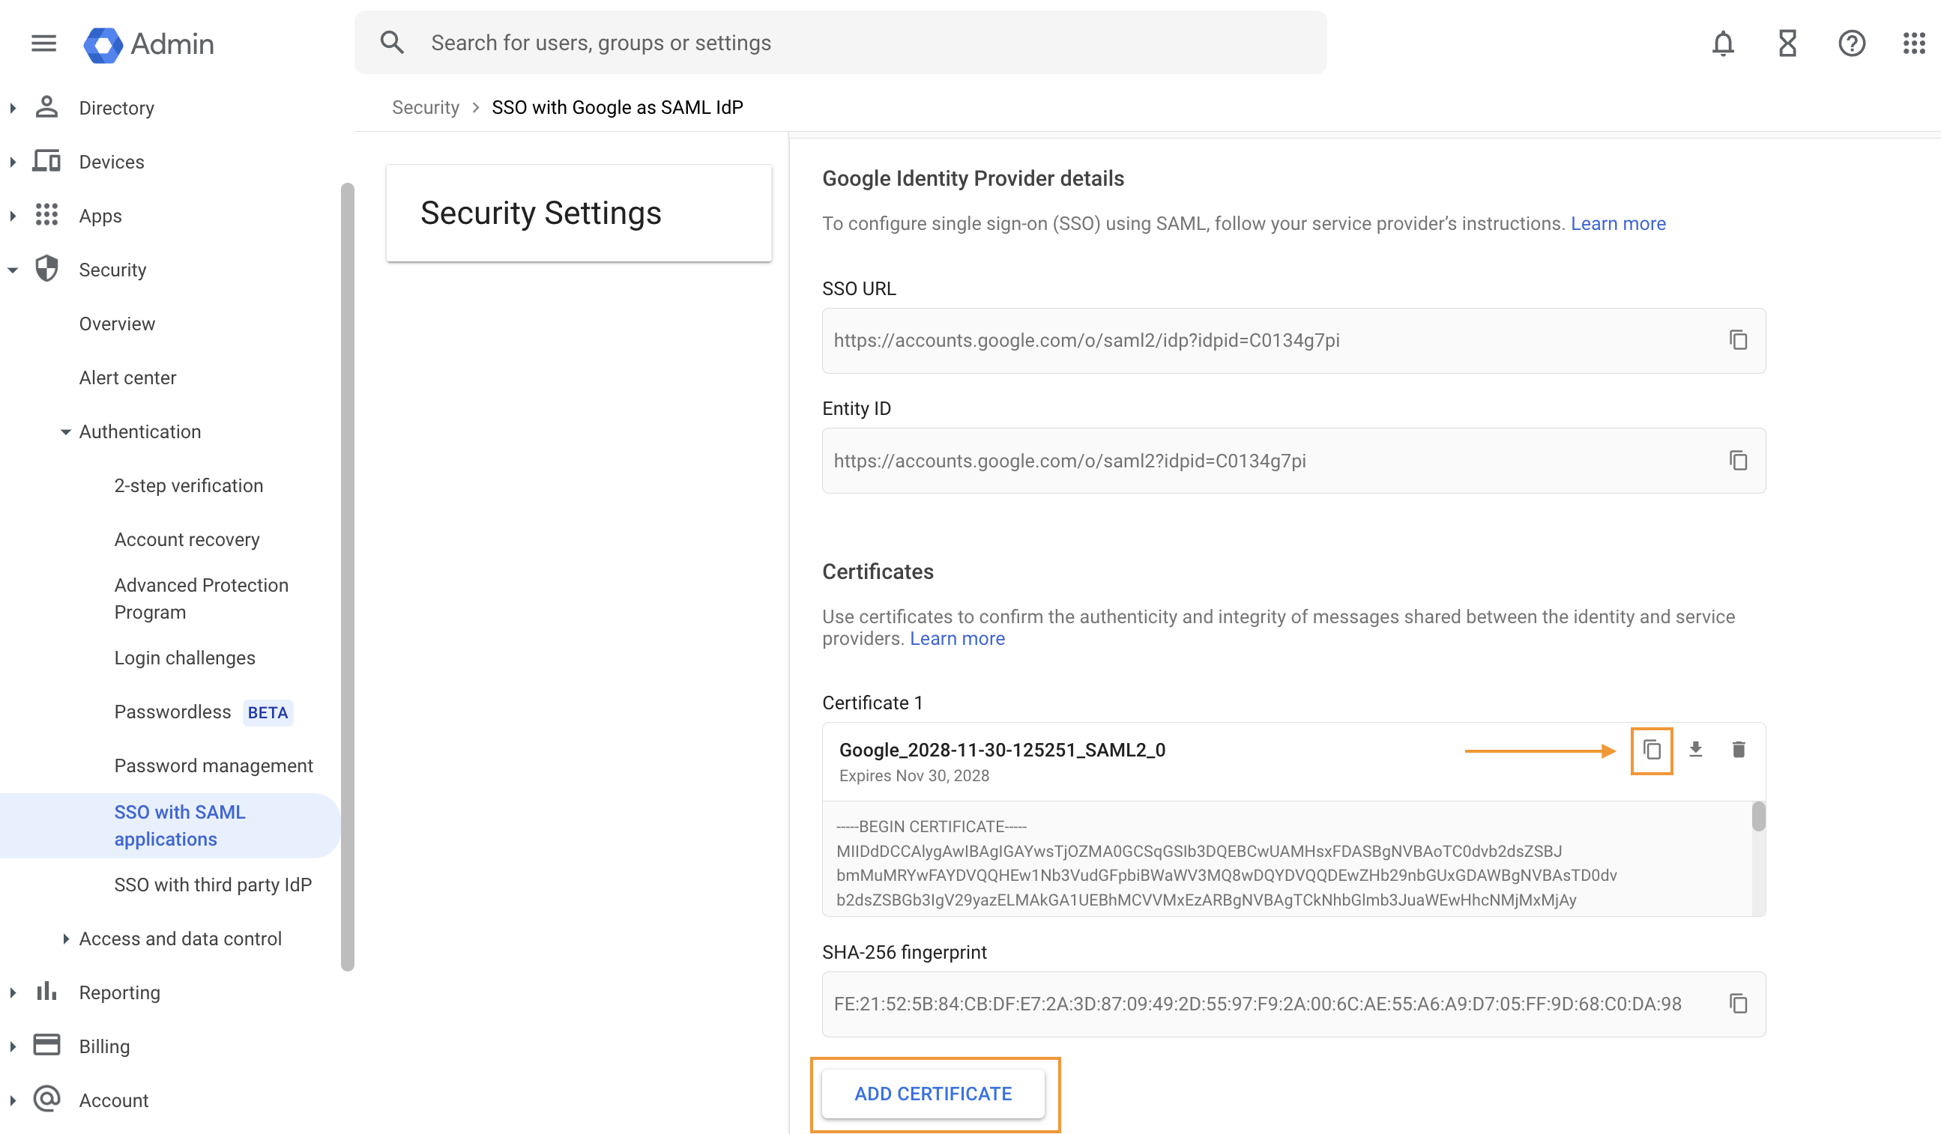The height and width of the screenshot is (1134, 1941).
Task: Open 2-step verification settings
Action: tap(189, 485)
